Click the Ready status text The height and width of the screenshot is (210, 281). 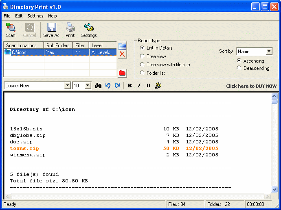[10, 204]
